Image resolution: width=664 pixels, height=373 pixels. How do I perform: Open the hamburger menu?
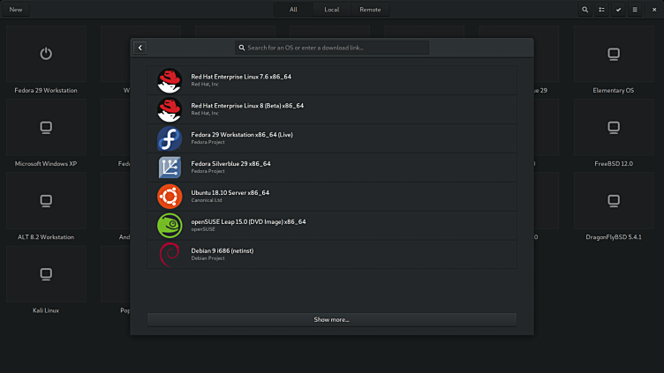point(635,10)
